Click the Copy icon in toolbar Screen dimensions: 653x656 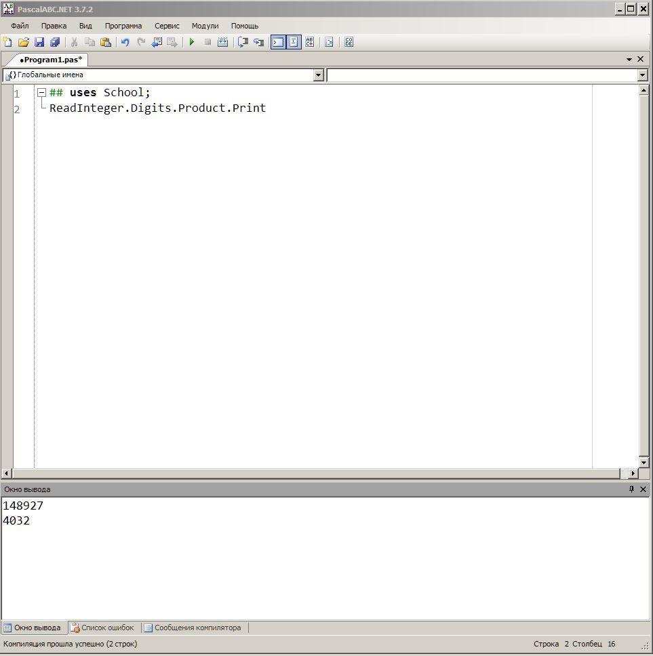90,42
